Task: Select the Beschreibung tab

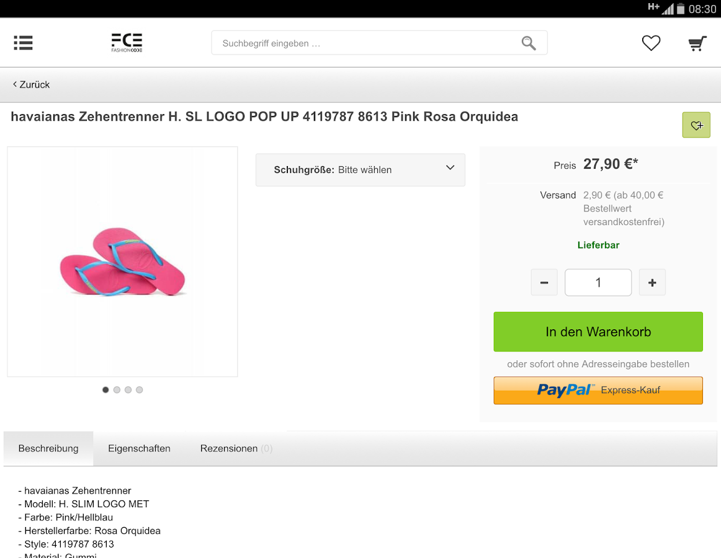Action: tap(48, 448)
